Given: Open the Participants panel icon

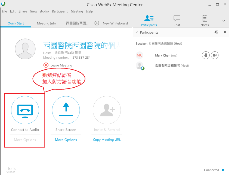Looking at the screenshot, I should [x=149, y=19].
